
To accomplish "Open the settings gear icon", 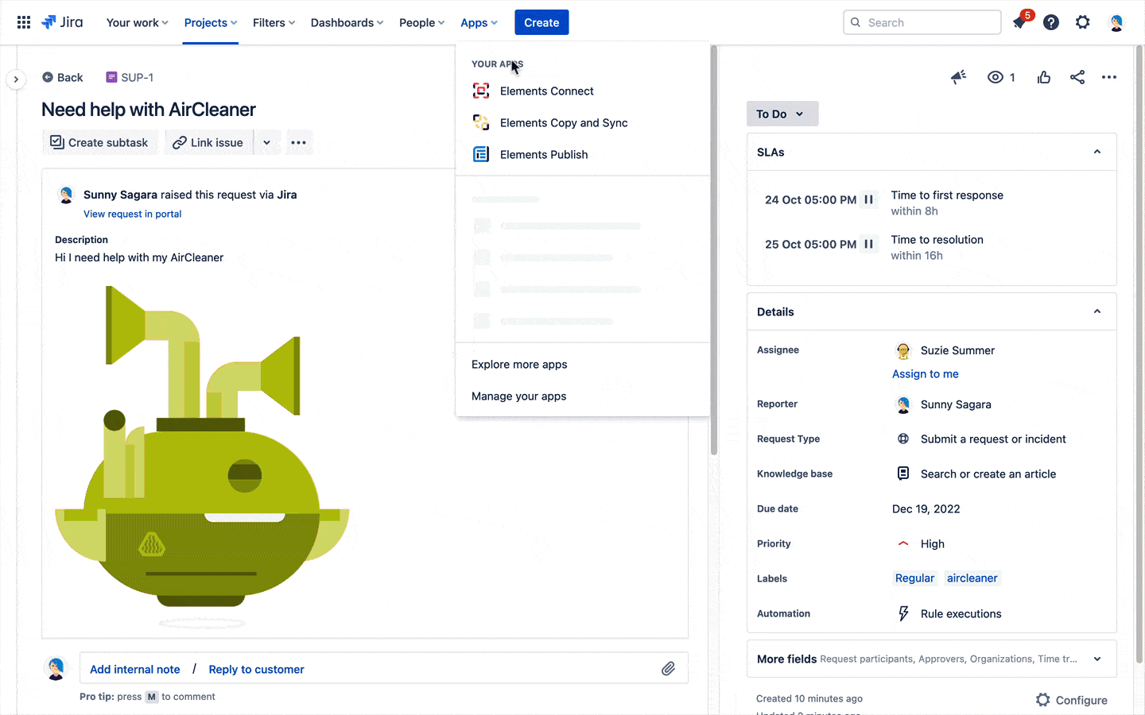I will (x=1083, y=22).
